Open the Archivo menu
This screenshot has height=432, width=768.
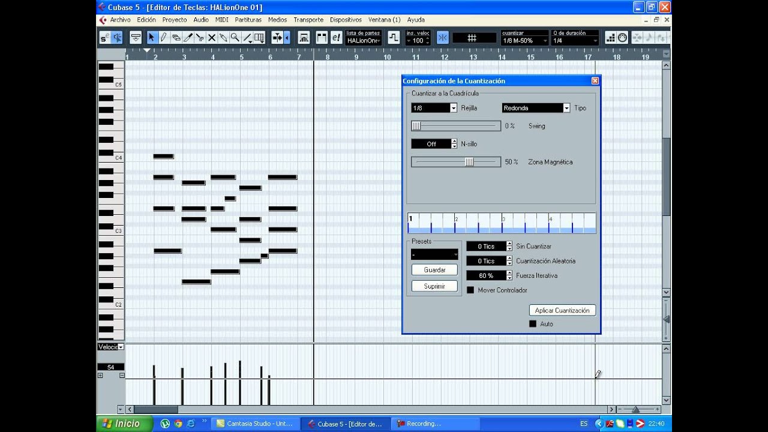120,20
